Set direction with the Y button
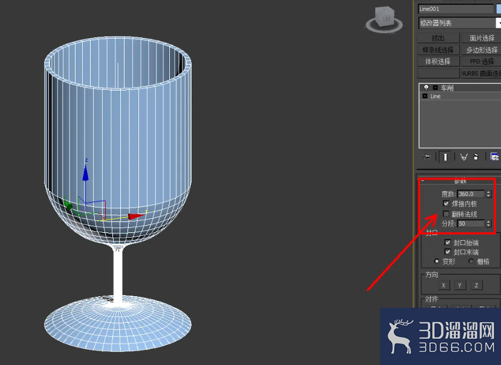This screenshot has width=501, height=365. pyautogui.click(x=460, y=285)
